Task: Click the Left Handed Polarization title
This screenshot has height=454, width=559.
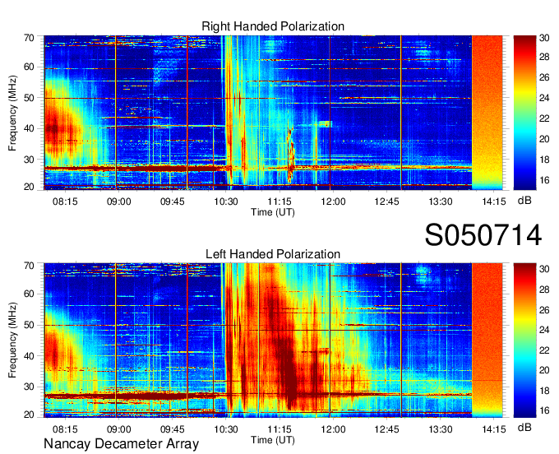Action: tap(273, 254)
